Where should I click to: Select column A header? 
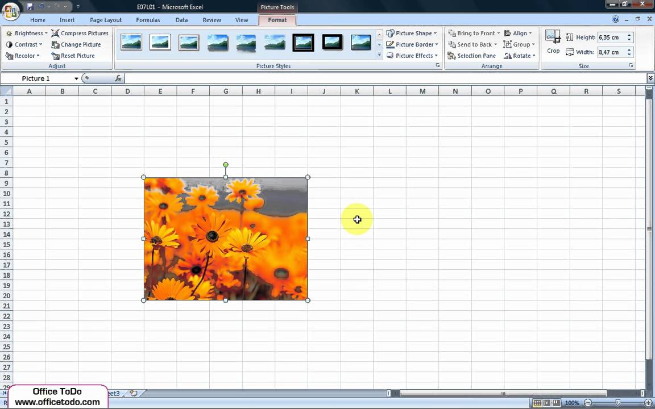29,91
